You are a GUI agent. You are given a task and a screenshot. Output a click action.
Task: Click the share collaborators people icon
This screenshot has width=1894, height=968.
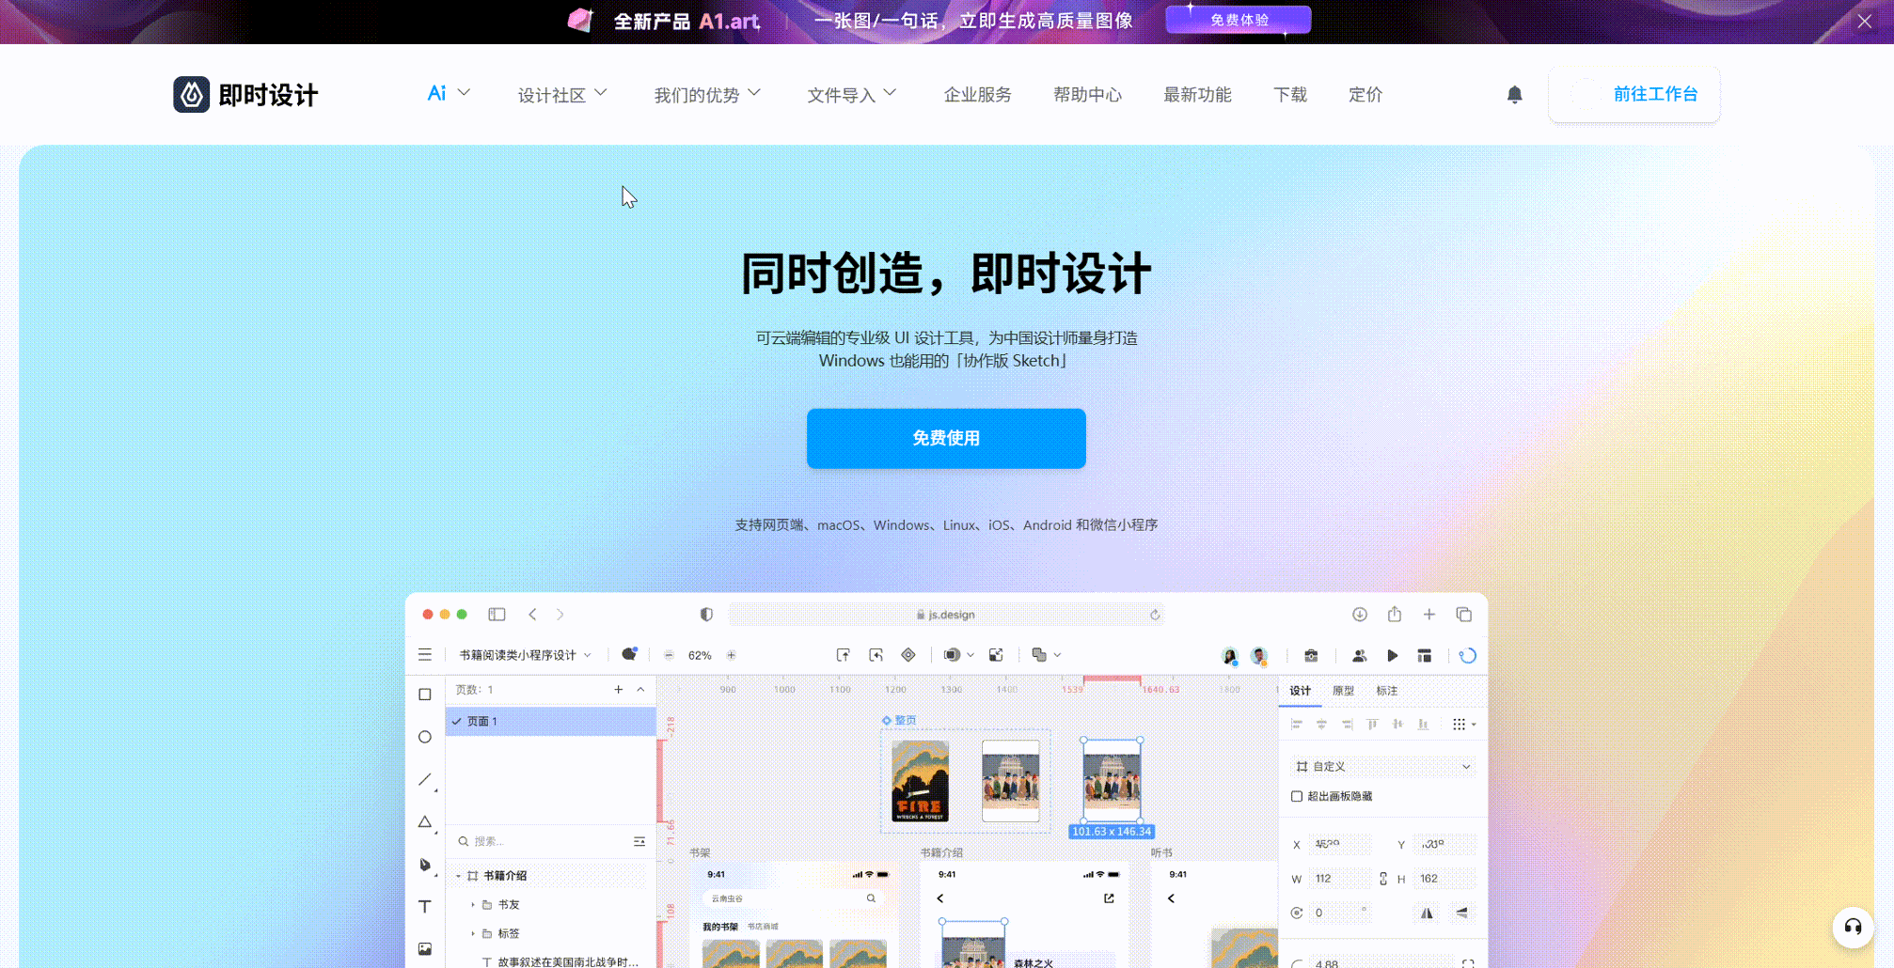coord(1359,655)
